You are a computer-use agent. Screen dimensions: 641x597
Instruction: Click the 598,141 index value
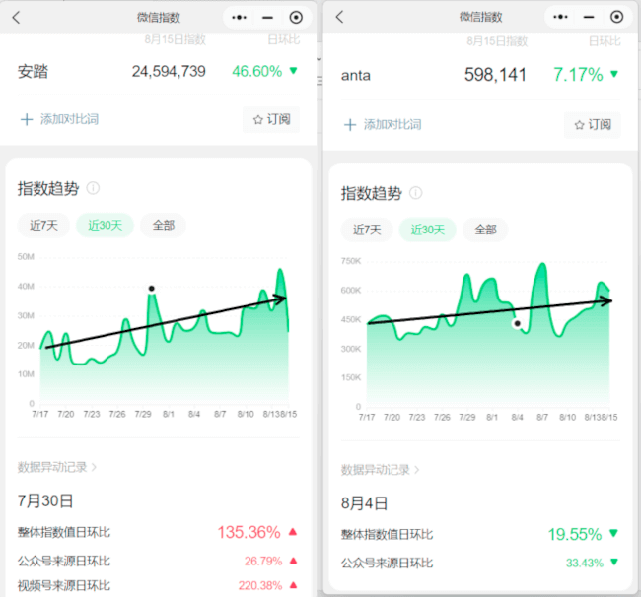pyautogui.click(x=495, y=75)
